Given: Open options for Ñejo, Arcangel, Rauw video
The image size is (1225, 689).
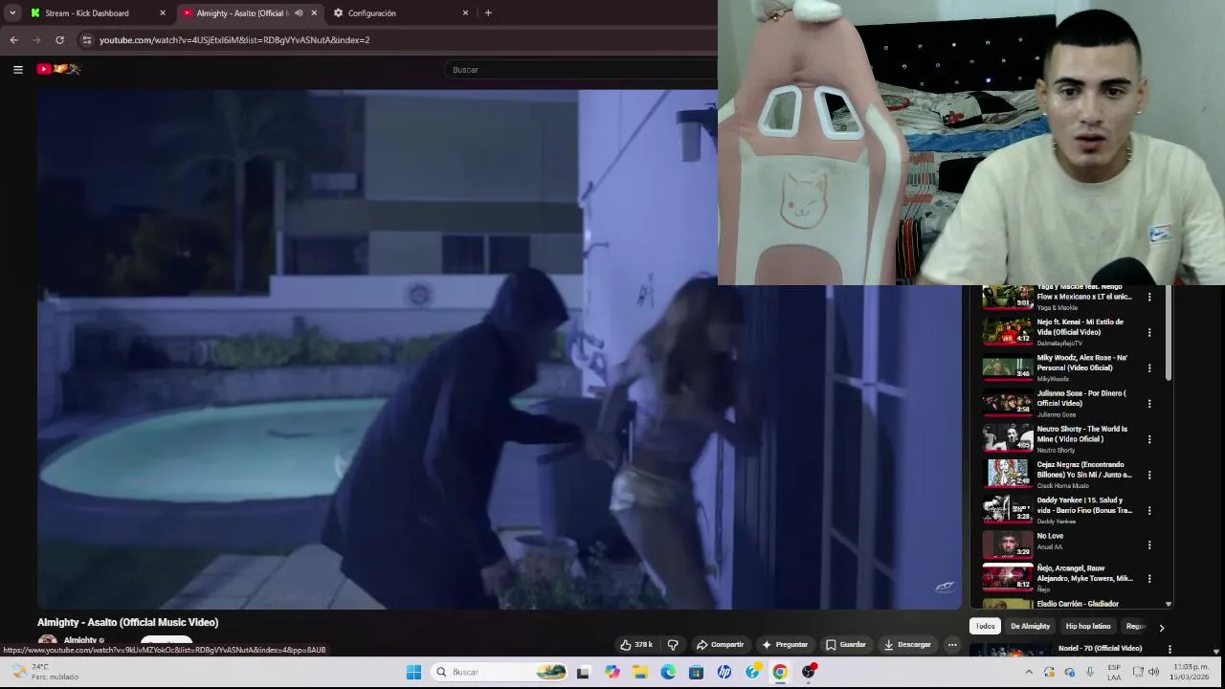Looking at the screenshot, I should pos(1149,579).
